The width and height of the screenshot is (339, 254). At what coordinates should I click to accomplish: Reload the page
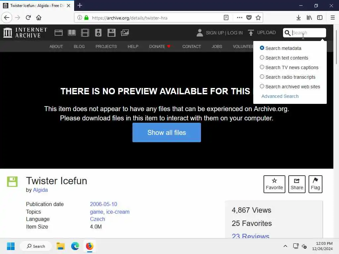pos(28,18)
